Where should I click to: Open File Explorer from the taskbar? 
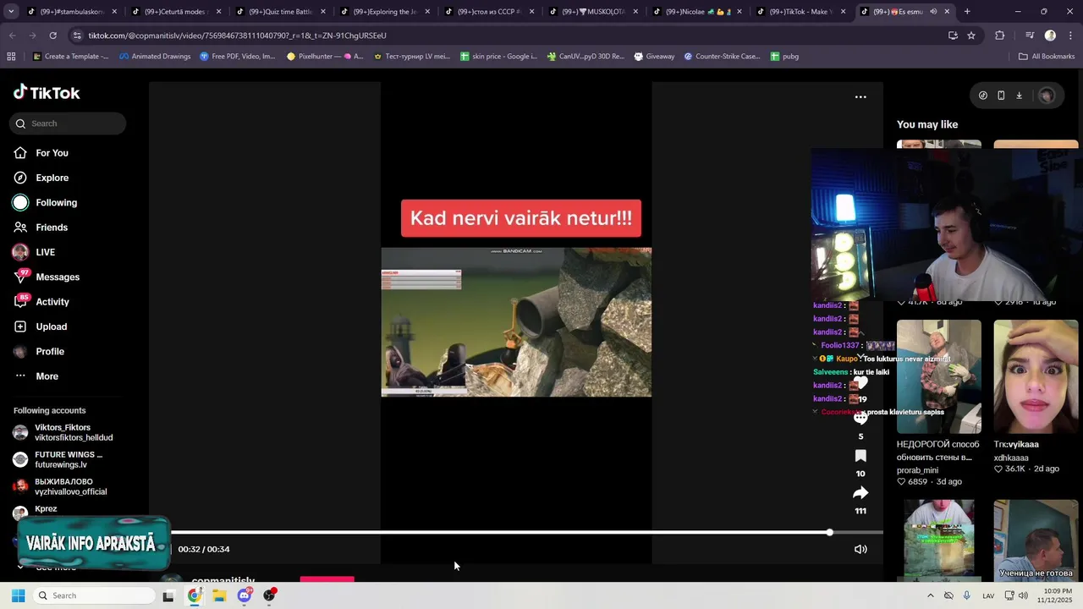219,595
